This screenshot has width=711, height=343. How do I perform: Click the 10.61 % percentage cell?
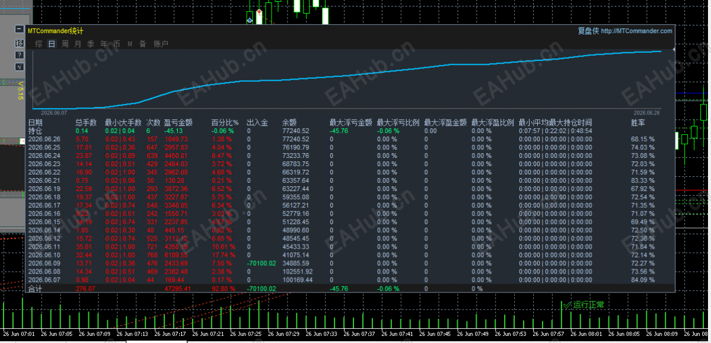click(224, 247)
